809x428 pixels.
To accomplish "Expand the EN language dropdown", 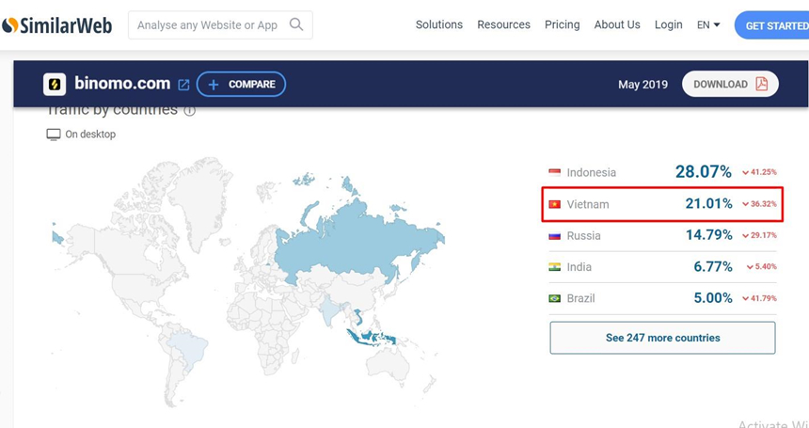I will [708, 24].
